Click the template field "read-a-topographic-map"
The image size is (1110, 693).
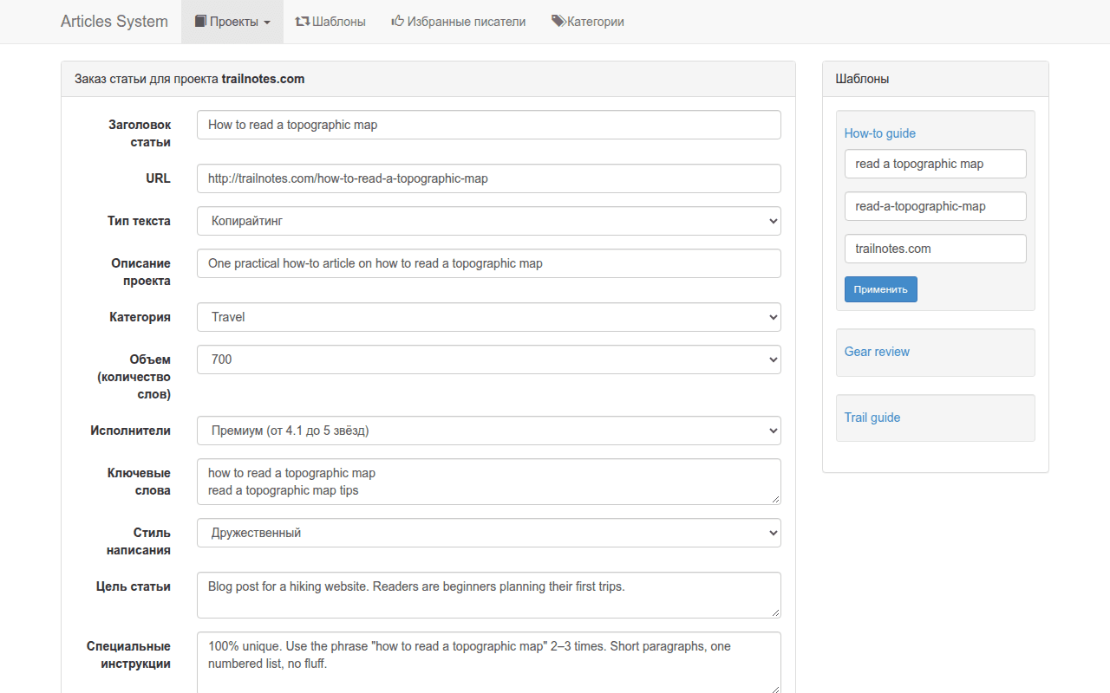pyautogui.click(x=936, y=206)
